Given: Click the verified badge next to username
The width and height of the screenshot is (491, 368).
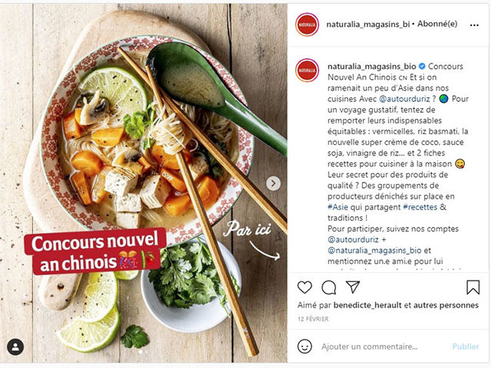Looking at the screenshot, I should [422, 67].
